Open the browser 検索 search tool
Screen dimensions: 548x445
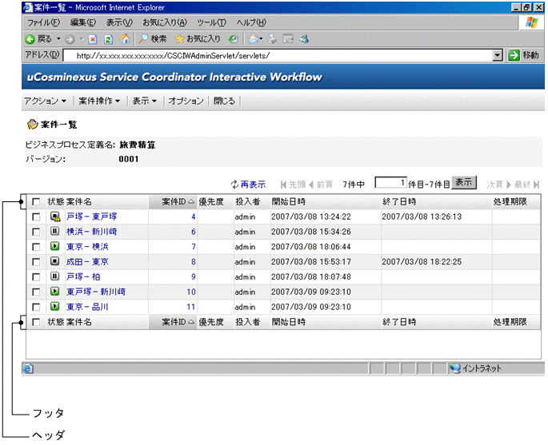coord(152,38)
